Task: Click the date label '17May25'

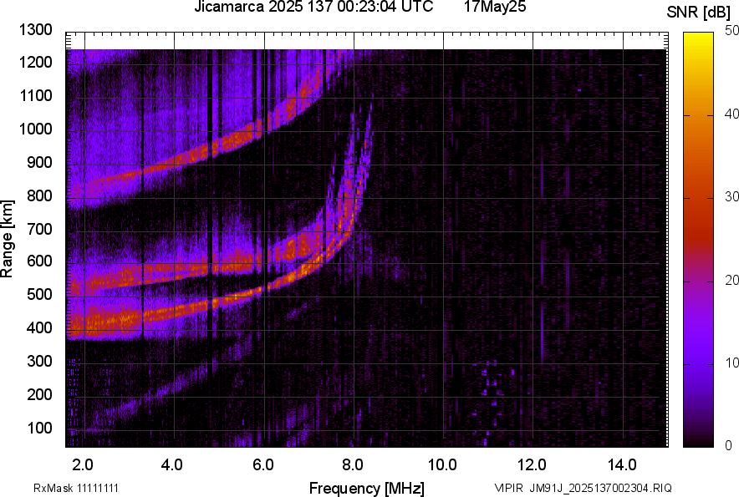Action: 495,7
